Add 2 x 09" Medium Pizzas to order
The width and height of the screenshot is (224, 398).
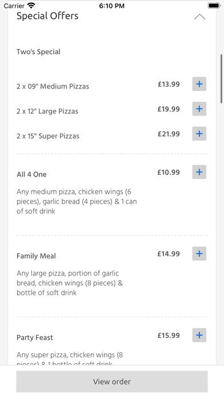click(x=199, y=84)
